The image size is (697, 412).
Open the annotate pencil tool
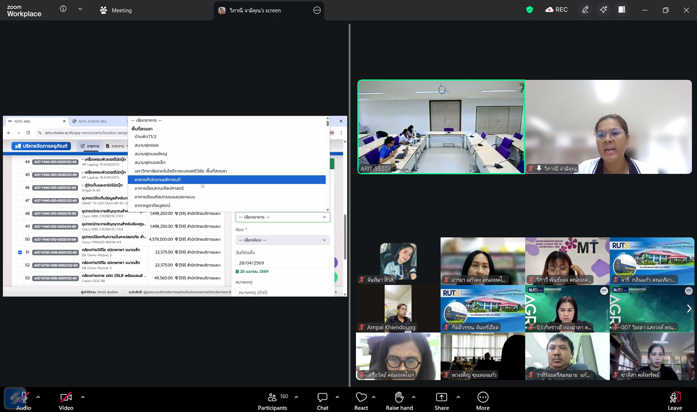point(585,10)
